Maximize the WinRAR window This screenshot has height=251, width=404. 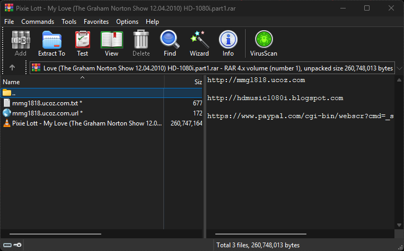(x=367, y=8)
